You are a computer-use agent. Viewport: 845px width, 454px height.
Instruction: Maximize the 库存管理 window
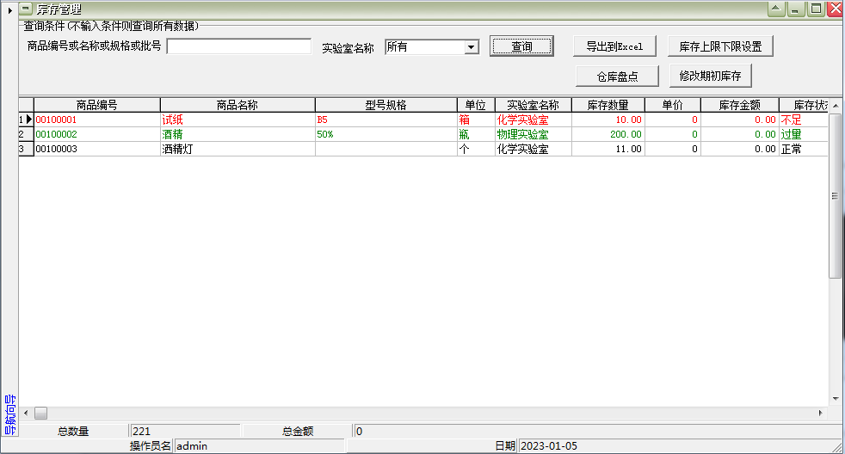coord(816,9)
